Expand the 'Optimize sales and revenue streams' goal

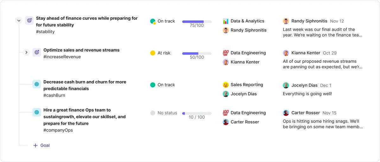[26, 52]
